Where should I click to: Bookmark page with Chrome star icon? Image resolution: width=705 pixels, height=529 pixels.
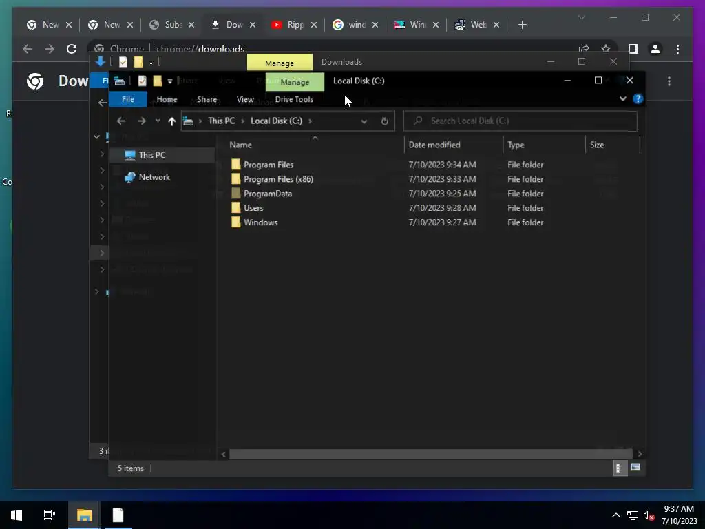click(606, 49)
